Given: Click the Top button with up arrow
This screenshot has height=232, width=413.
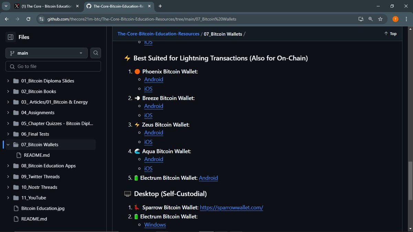Looking at the screenshot, I should coord(390,34).
